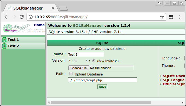
Task: Open the Official SQLite link
Action: [x=174, y=84]
